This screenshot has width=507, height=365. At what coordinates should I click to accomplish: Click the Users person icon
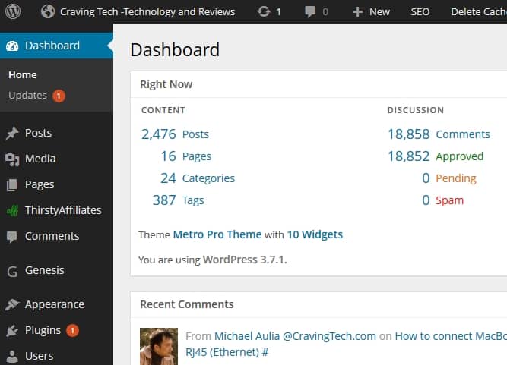pos(12,357)
